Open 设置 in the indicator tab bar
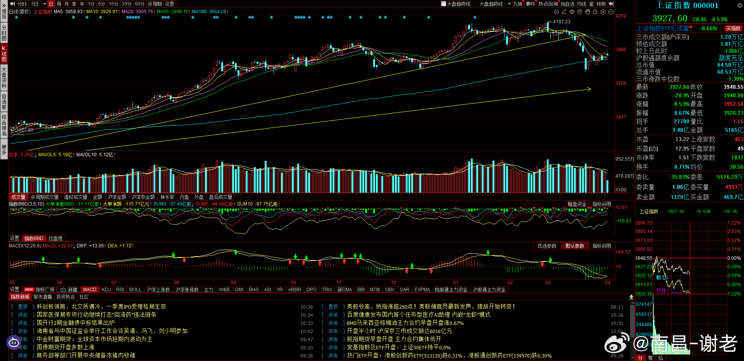 (x=14, y=290)
